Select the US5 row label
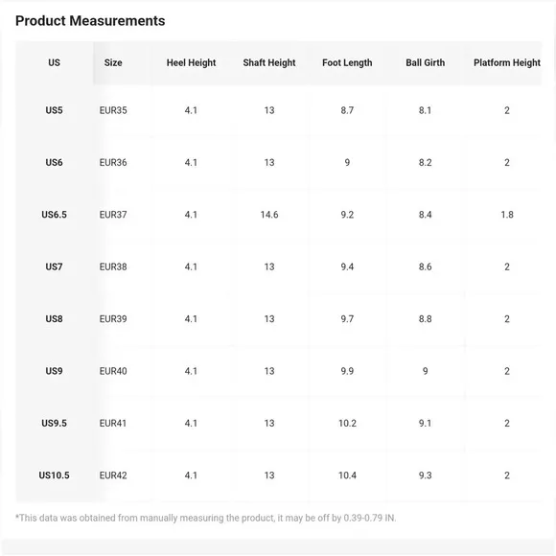The height and width of the screenshot is (556, 556). pyautogui.click(x=54, y=110)
